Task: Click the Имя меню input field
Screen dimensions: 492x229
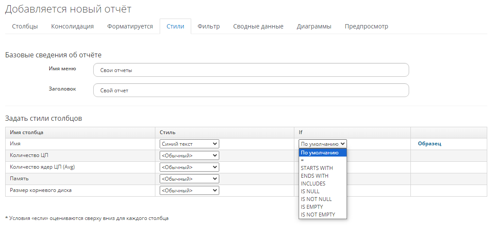Action: pos(251,70)
